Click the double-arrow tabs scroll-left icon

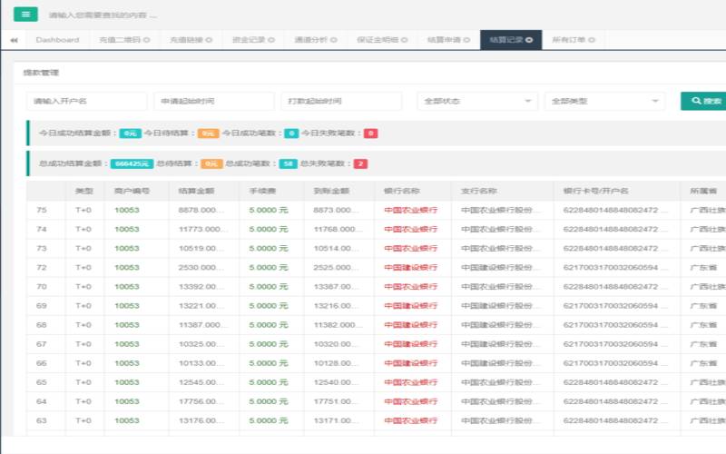tap(14, 40)
